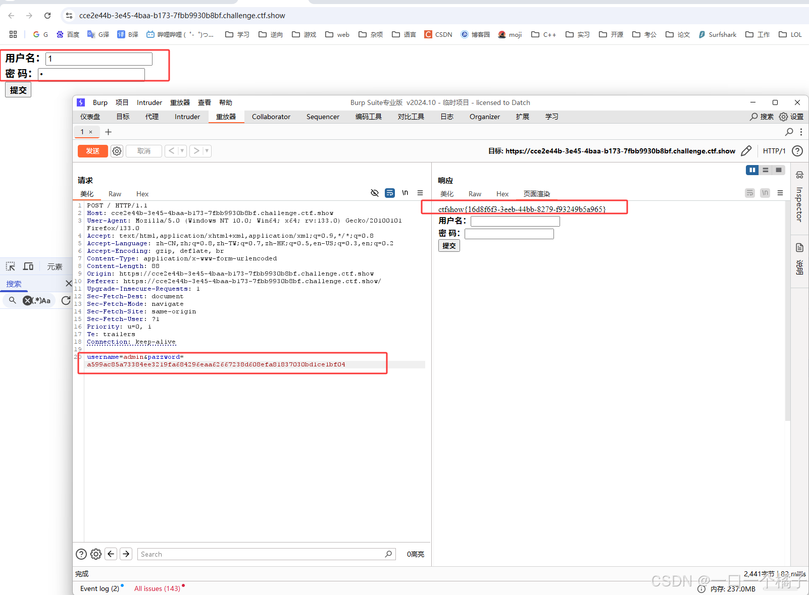Jump to previous search match
This screenshot has height=595, width=809.
point(111,554)
